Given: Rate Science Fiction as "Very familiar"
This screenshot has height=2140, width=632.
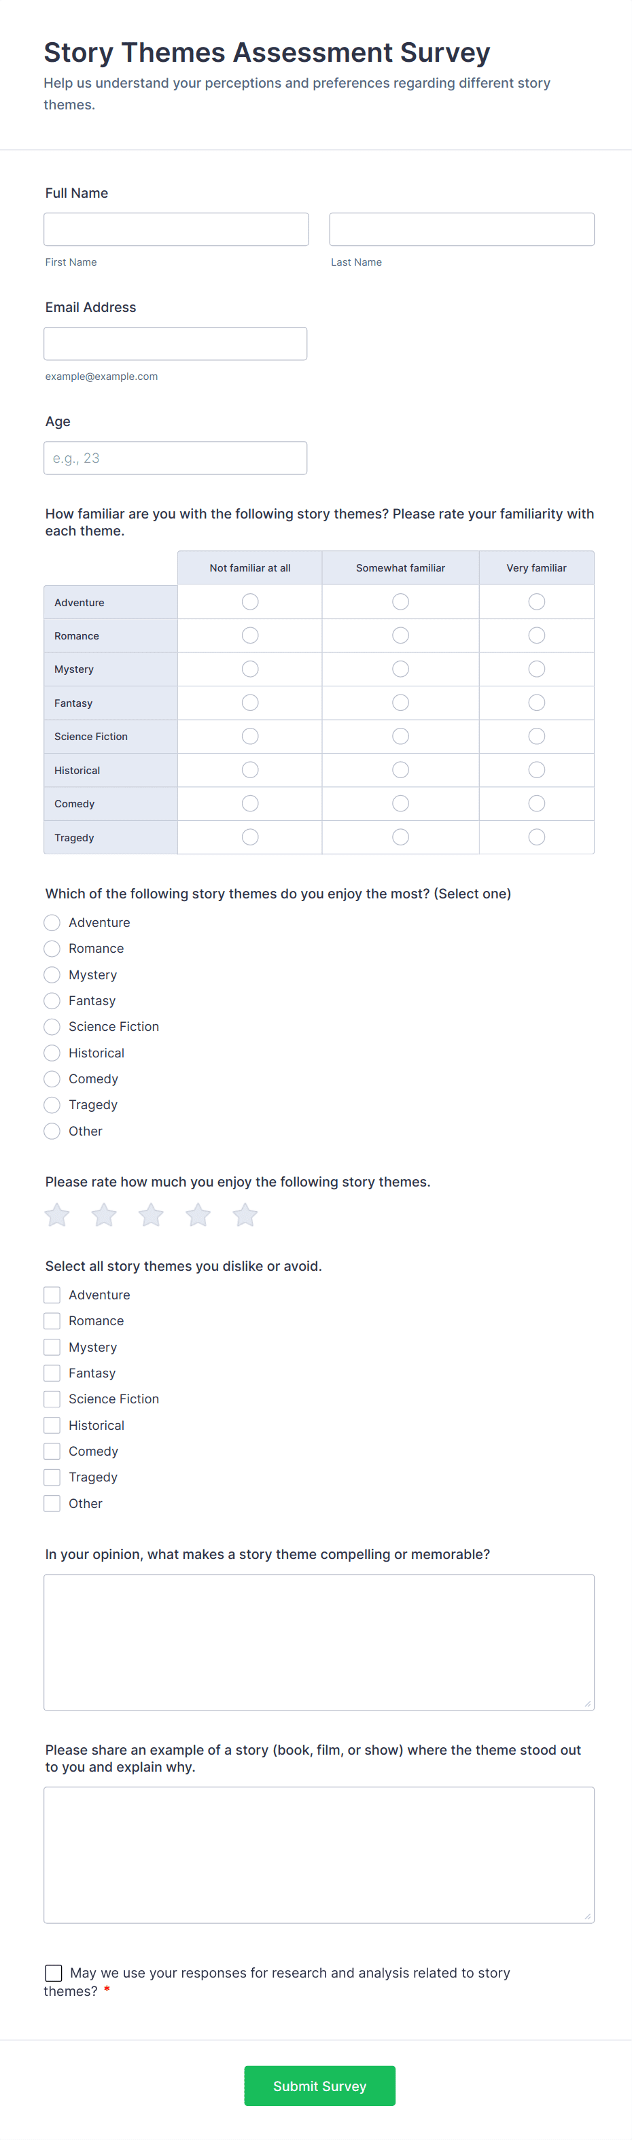Looking at the screenshot, I should tap(536, 735).
